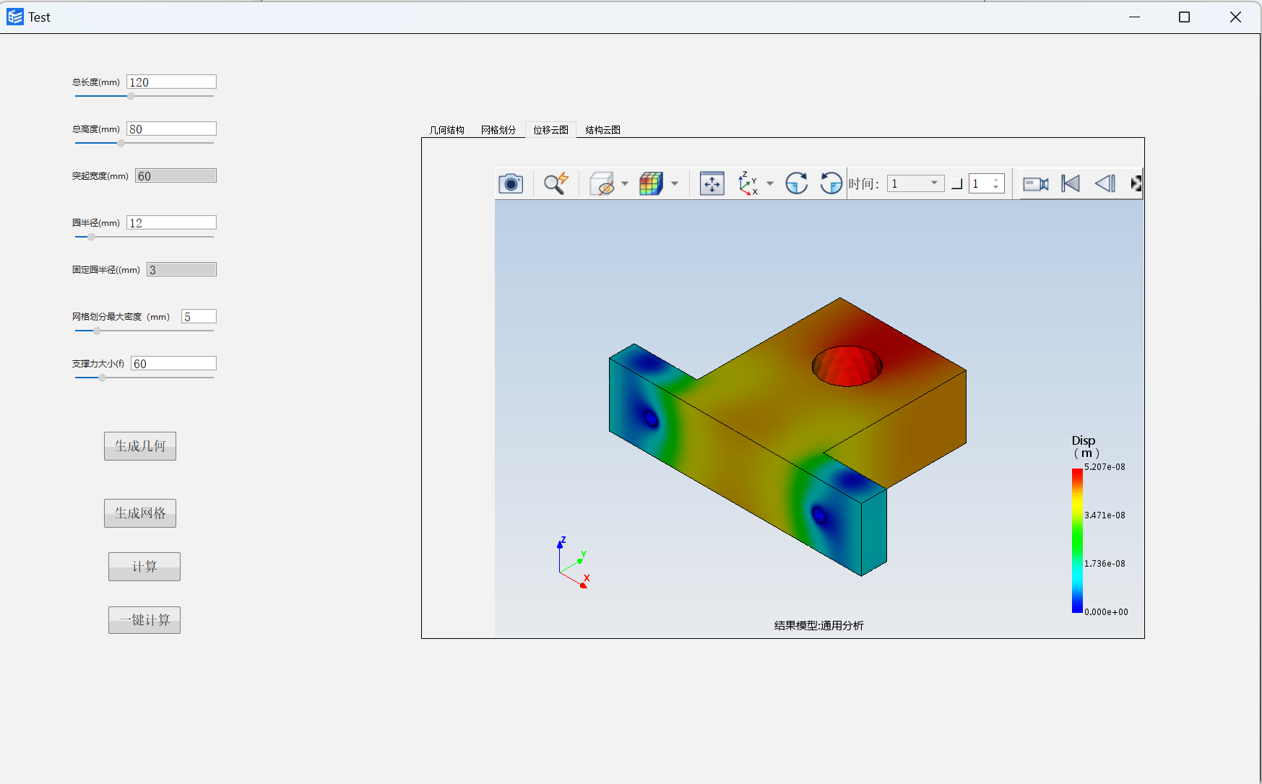Image resolution: width=1262 pixels, height=784 pixels.
Task: Click the 生成几何 button
Action: 140,446
